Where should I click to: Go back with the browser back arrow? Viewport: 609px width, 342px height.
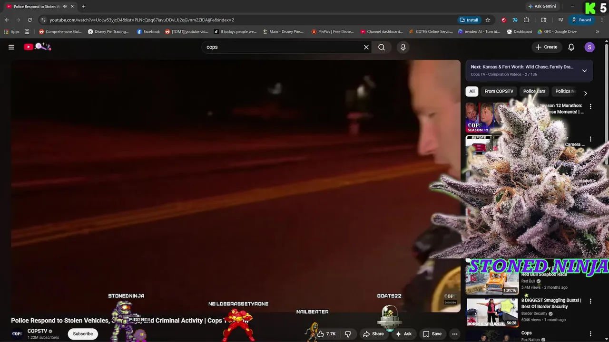(7, 20)
